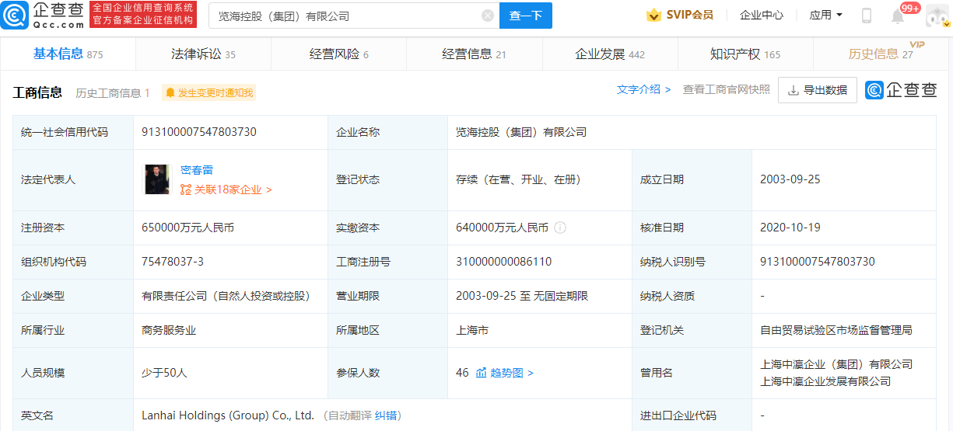Switch to 经营信息 tab
Viewport: 953px width, 431px height.
tap(474, 54)
